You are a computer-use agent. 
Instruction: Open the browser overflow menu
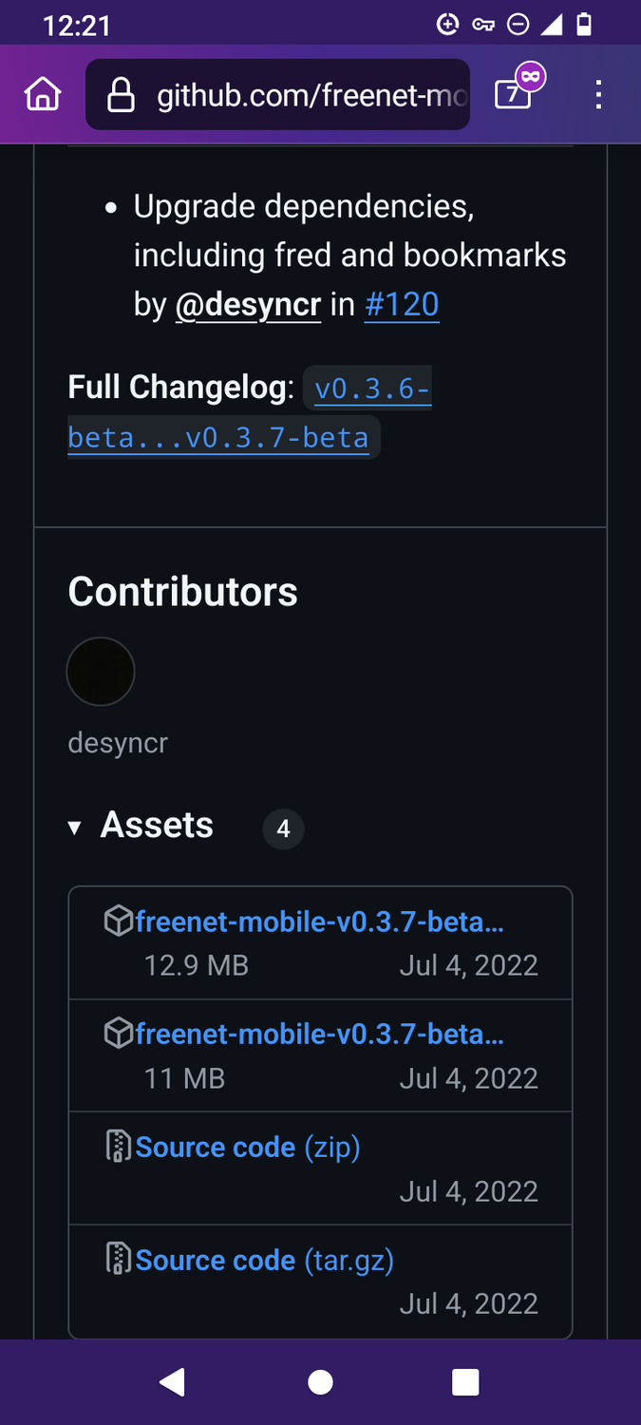click(x=598, y=94)
